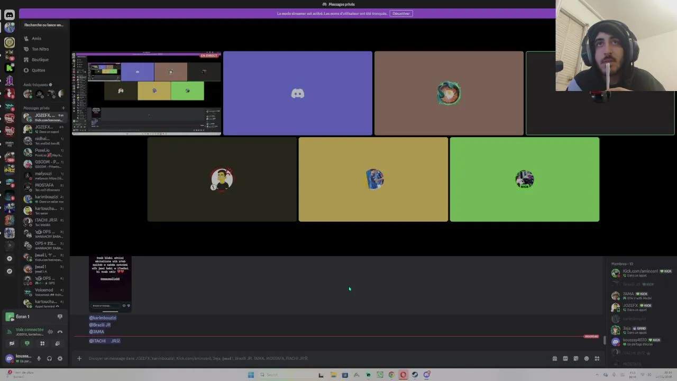Open the Voicemod private conversation

pyautogui.click(x=43, y=292)
